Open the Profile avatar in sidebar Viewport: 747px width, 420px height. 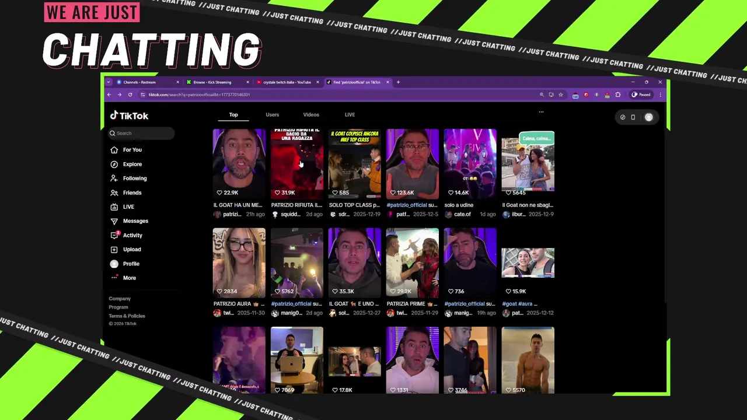point(114,264)
